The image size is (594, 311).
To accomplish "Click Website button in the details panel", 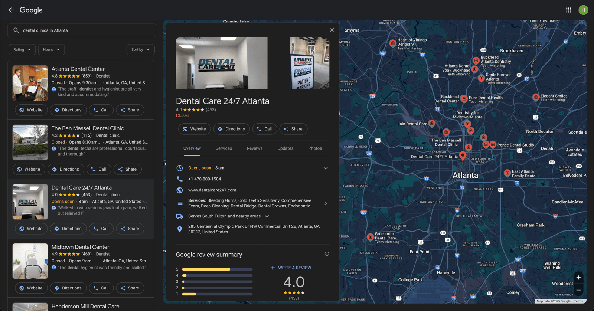I will 195,129.
